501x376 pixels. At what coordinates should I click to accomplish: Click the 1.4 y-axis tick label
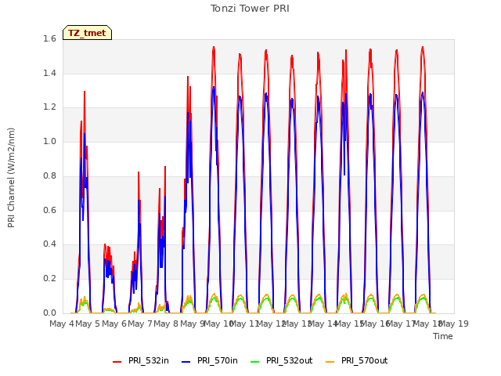49,74
